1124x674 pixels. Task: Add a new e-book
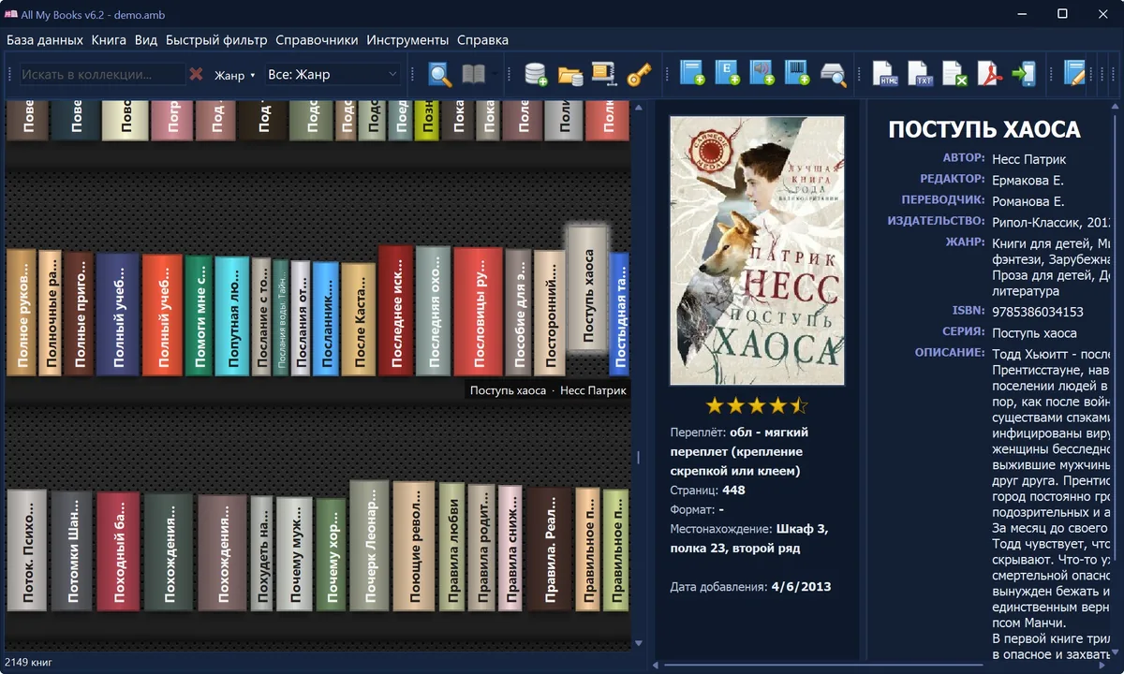click(727, 74)
